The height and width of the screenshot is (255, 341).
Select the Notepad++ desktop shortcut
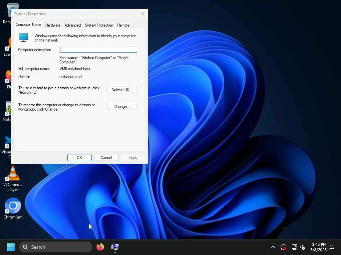7,111
